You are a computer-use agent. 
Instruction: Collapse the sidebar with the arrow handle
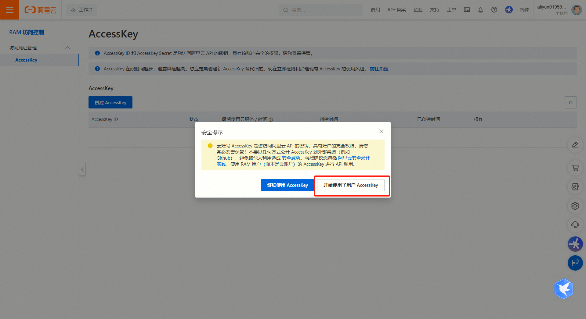(82, 169)
